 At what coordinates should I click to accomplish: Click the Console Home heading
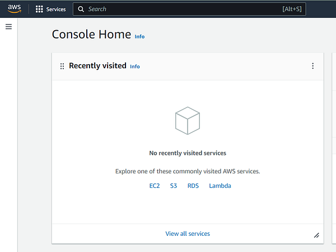tap(91, 34)
